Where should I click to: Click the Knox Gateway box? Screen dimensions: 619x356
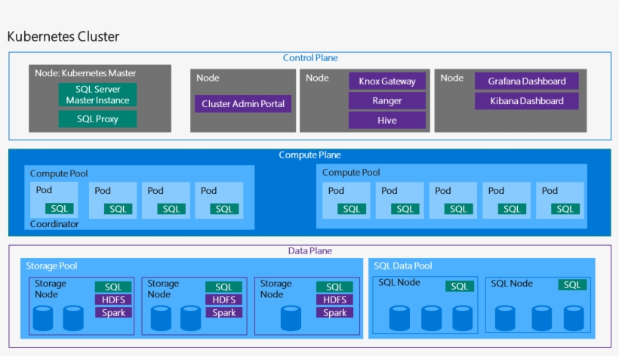click(386, 81)
